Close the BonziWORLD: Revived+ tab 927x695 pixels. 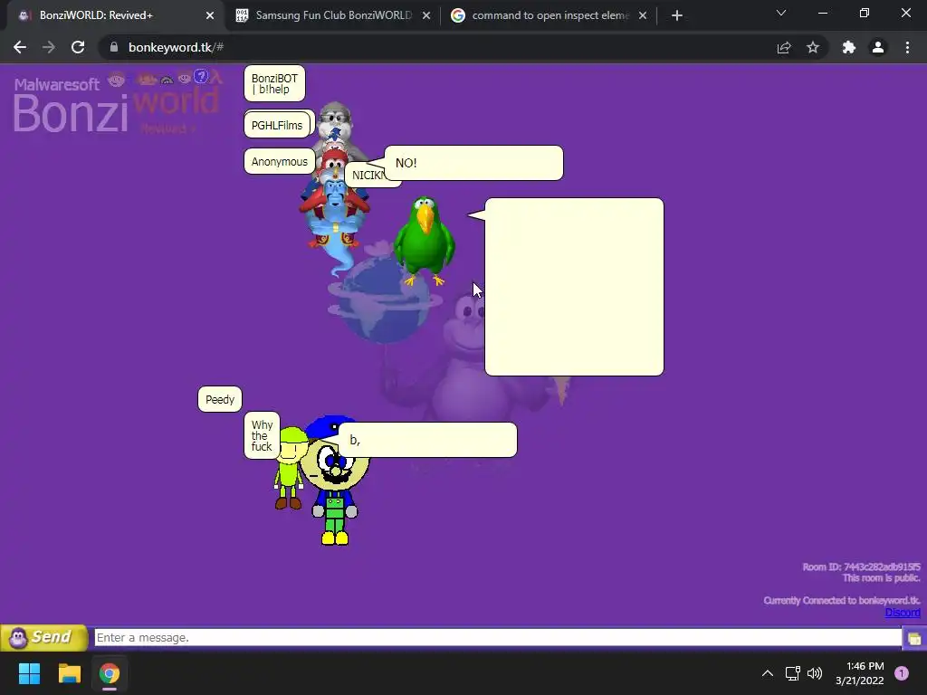210,15
